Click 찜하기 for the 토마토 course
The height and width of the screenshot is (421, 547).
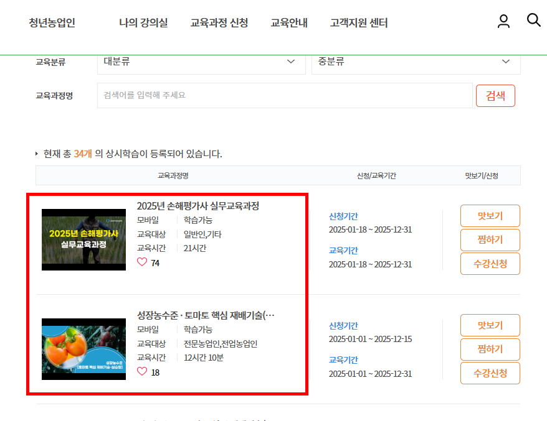pyautogui.click(x=490, y=349)
